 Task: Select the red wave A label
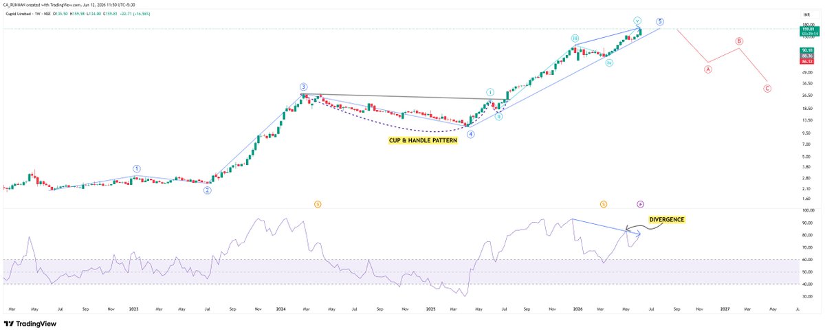(x=708, y=69)
